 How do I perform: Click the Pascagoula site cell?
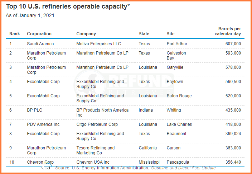[178, 162]
